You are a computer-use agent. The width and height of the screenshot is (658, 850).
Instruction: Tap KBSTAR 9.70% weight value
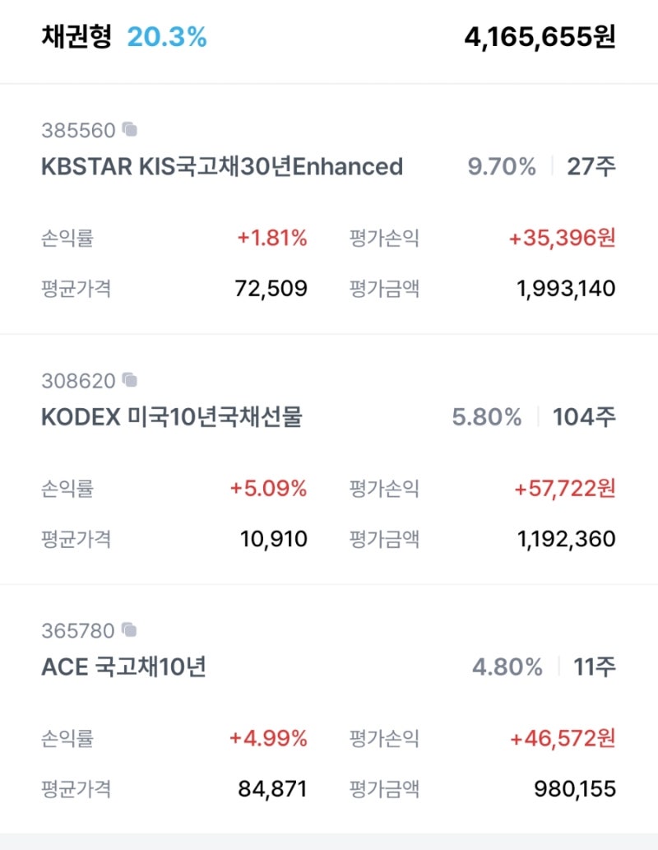502,167
